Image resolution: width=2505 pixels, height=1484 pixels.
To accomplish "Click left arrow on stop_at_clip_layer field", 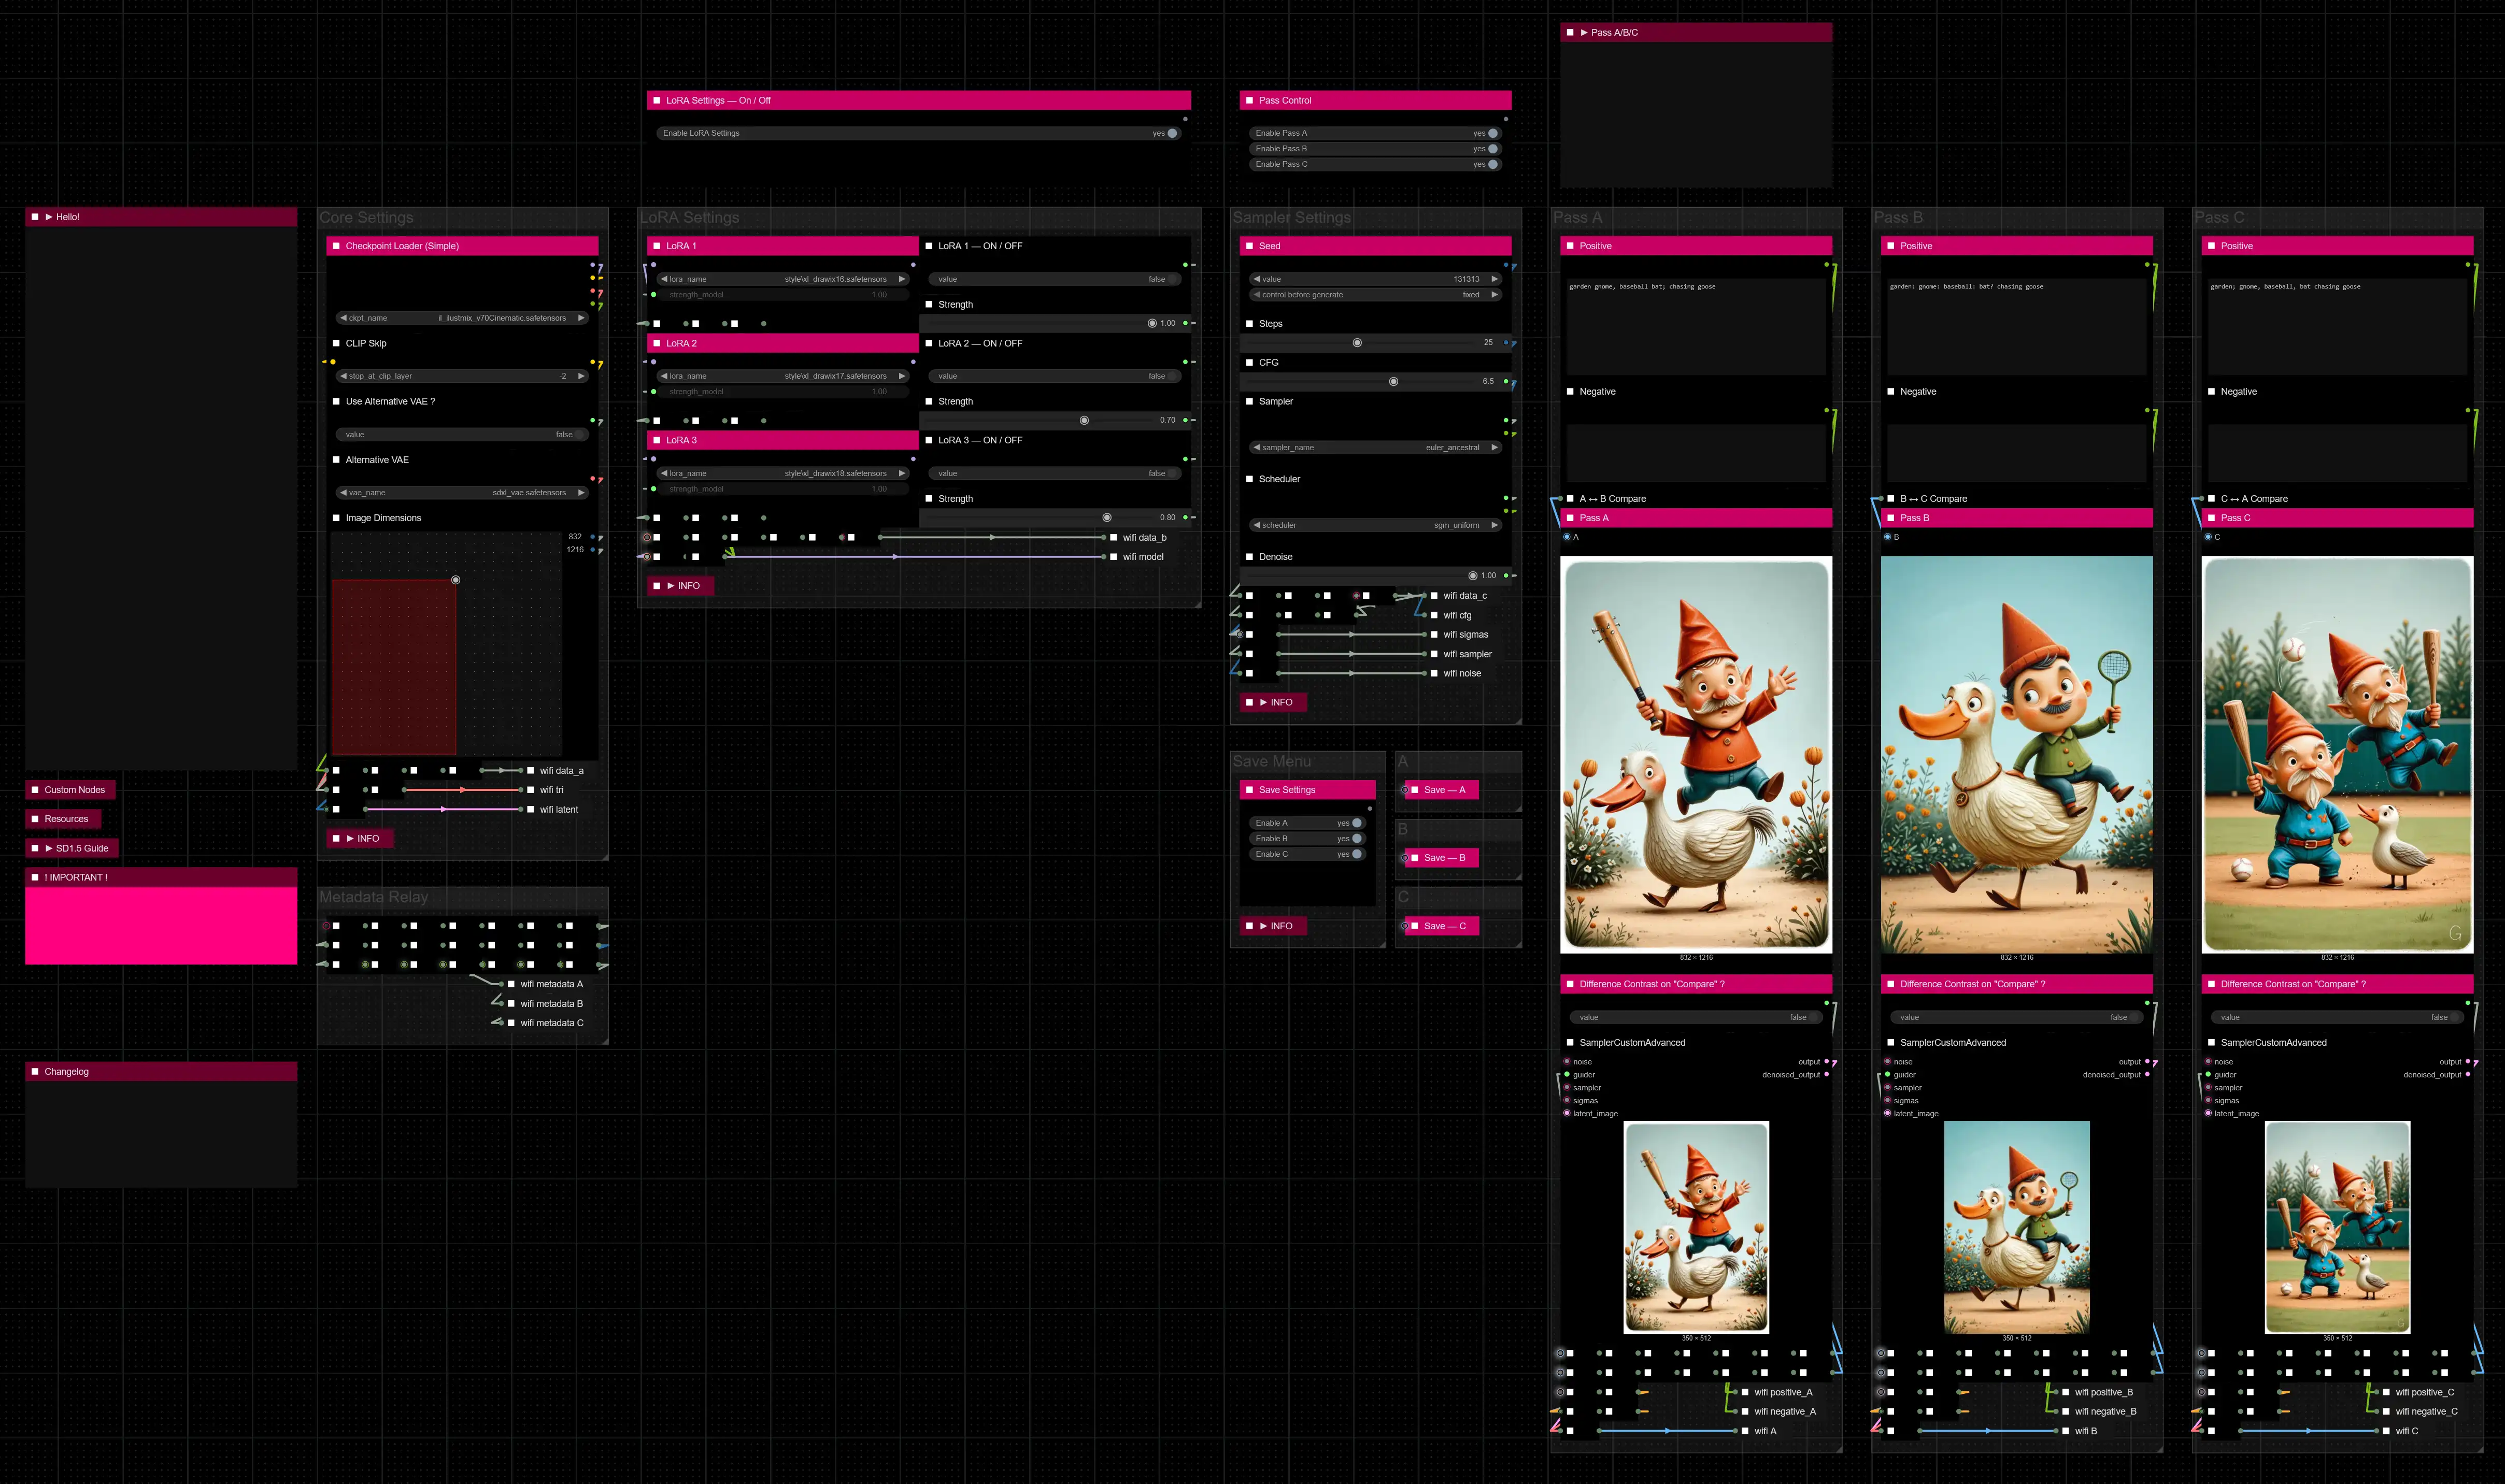I will pos(344,376).
